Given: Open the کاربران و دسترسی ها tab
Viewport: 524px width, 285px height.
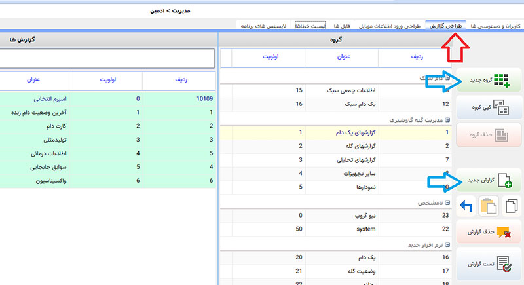Looking at the screenshot, I should (x=496, y=26).
